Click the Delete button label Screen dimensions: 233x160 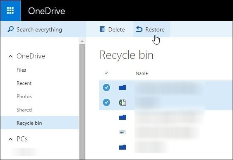pyautogui.click(x=117, y=29)
